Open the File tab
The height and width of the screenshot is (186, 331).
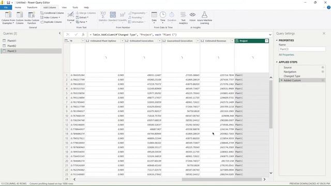[x=6, y=7]
